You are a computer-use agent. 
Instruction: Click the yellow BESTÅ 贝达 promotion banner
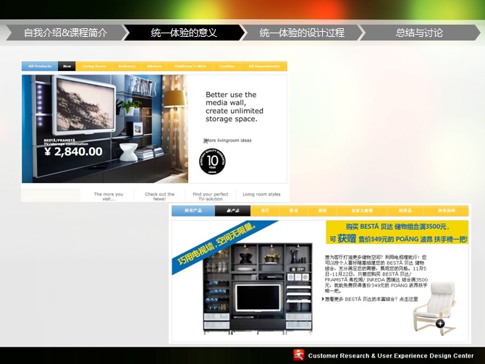[x=397, y=232]
